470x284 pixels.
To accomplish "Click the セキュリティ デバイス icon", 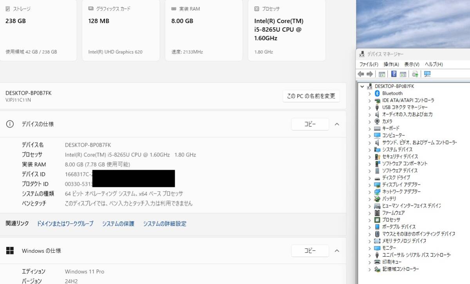I will (377, 156).
